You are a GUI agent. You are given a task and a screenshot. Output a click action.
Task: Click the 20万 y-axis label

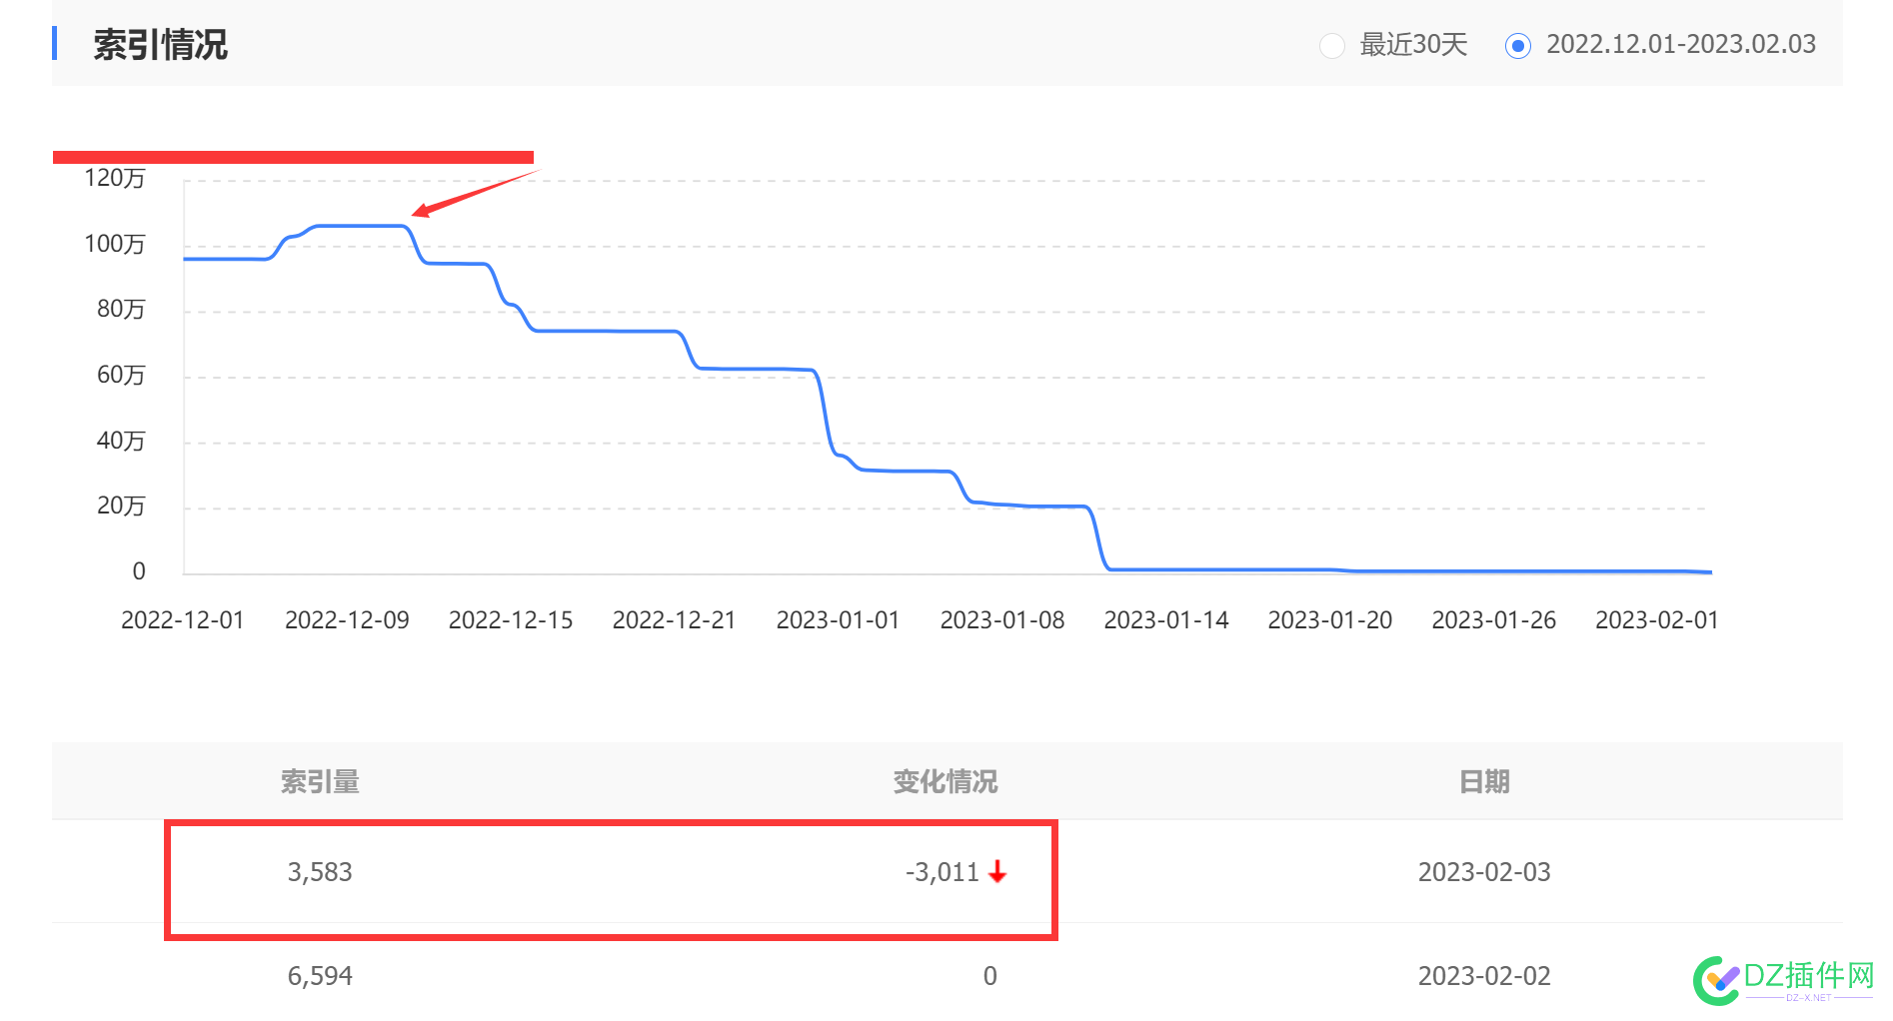[121, 506]
